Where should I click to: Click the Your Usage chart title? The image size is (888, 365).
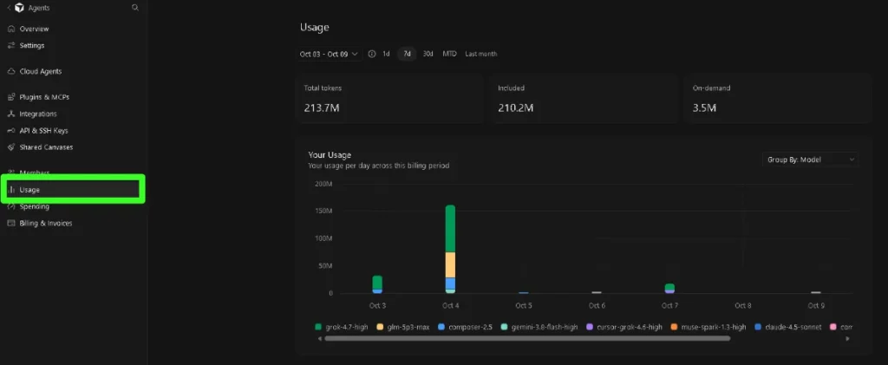tap(330, 154)
